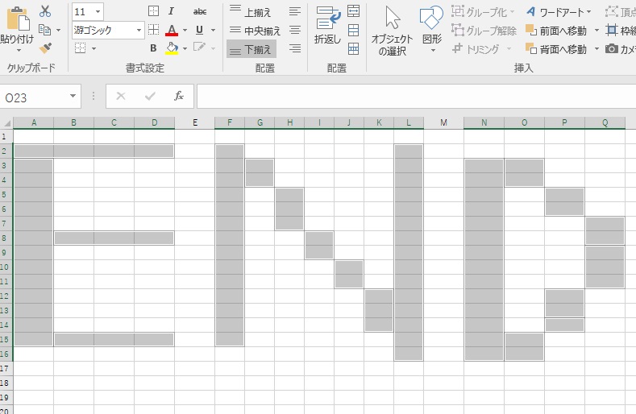Apply yellow fill color bucket swatch
This screenshot has width=636, height=414.
click(172, 48)
